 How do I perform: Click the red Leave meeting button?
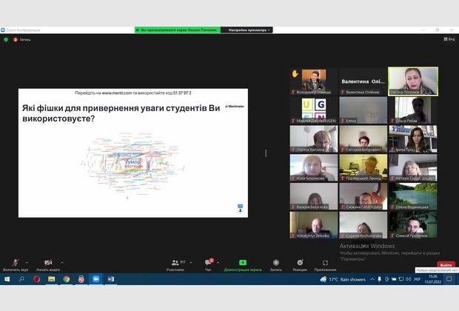pos(445,264)
